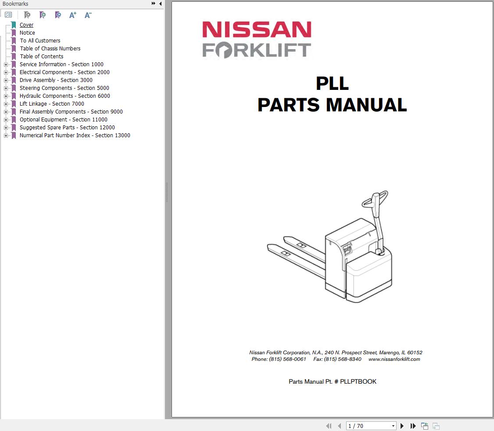Select Hydraulic Components - Section 6000 label

coord(65,96)
